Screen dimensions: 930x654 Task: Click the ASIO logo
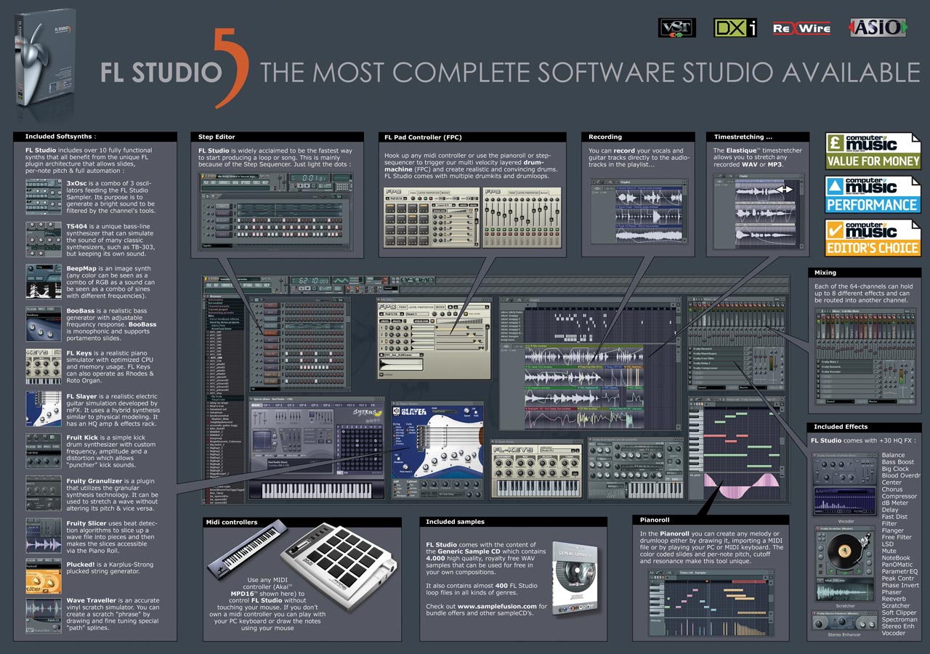coord(878,28)
